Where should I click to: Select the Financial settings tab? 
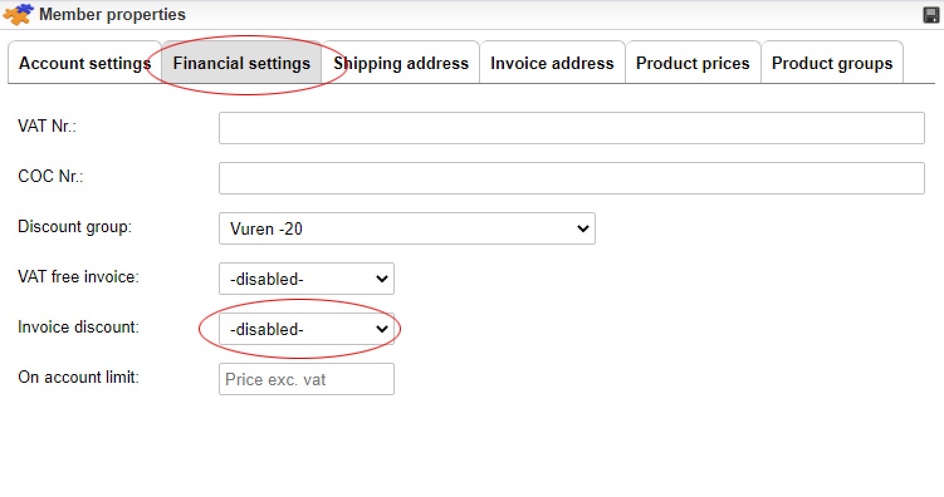click(242, 63)
